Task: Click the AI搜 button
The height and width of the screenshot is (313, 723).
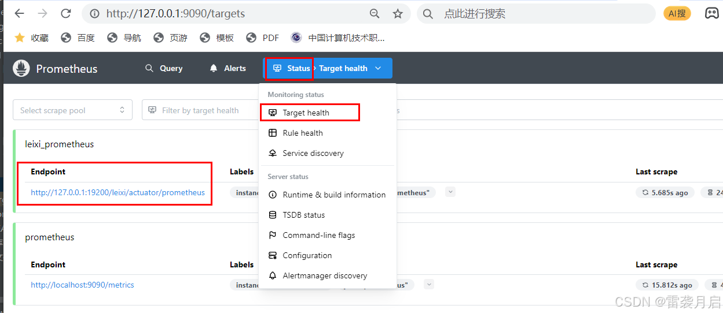Action: click(x=677, y=13)
